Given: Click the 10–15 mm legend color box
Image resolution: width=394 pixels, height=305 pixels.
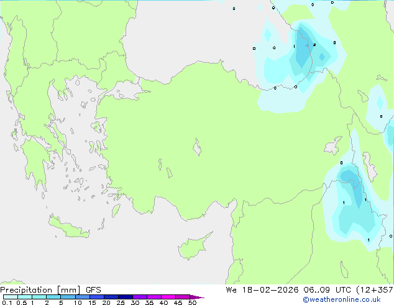Looking at the screenshot, I should click(82, 297).
